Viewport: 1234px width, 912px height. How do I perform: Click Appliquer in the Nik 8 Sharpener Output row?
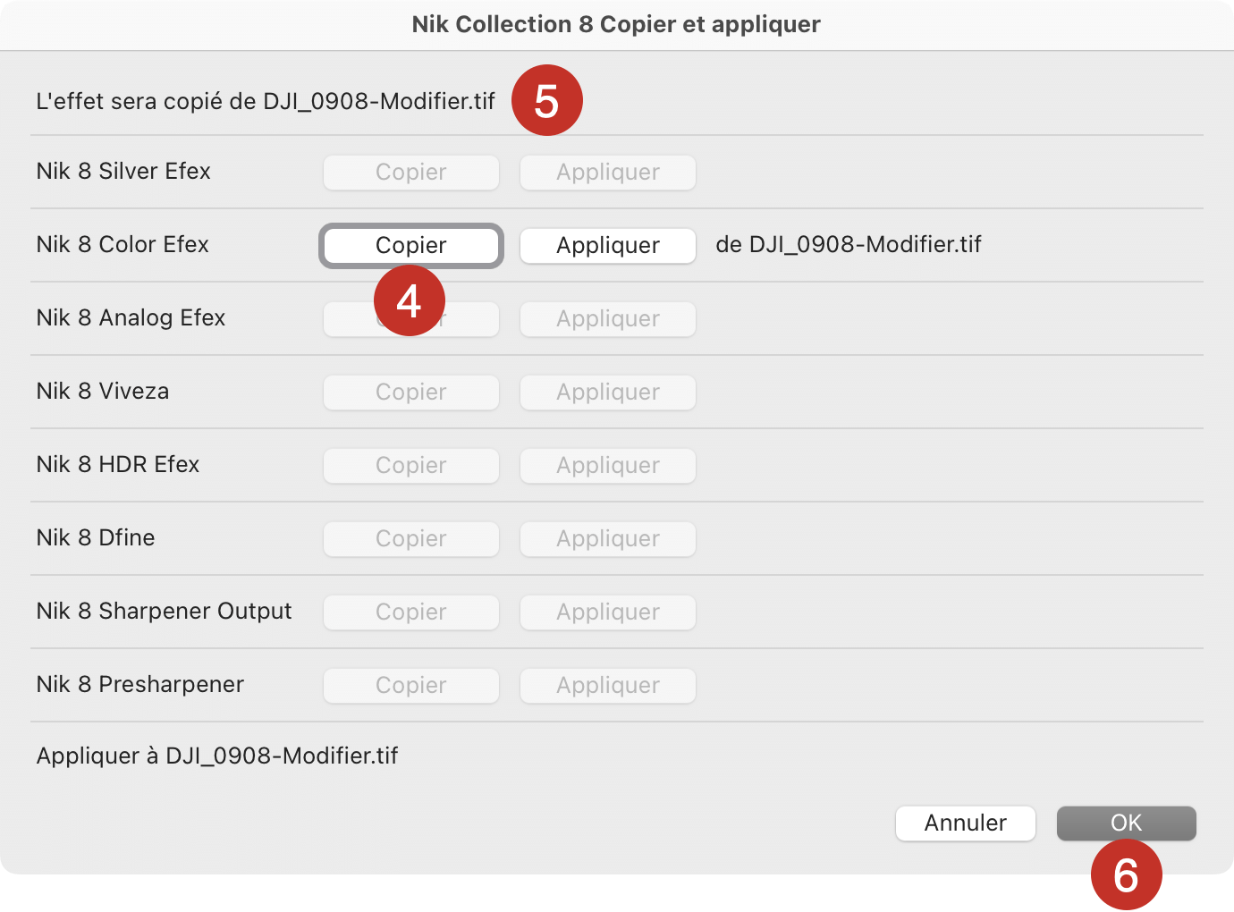pos(608,612)
